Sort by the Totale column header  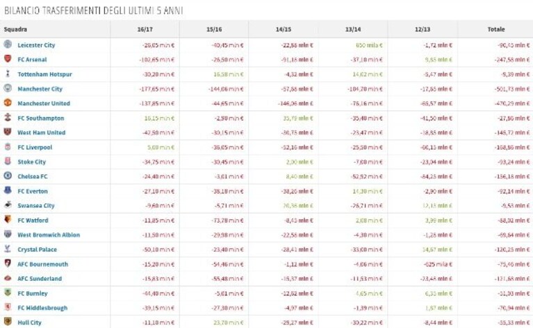coord(496,30)
